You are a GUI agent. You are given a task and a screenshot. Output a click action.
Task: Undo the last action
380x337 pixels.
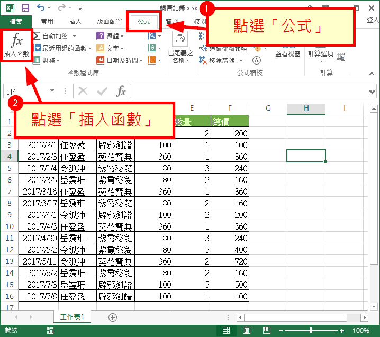40,8
